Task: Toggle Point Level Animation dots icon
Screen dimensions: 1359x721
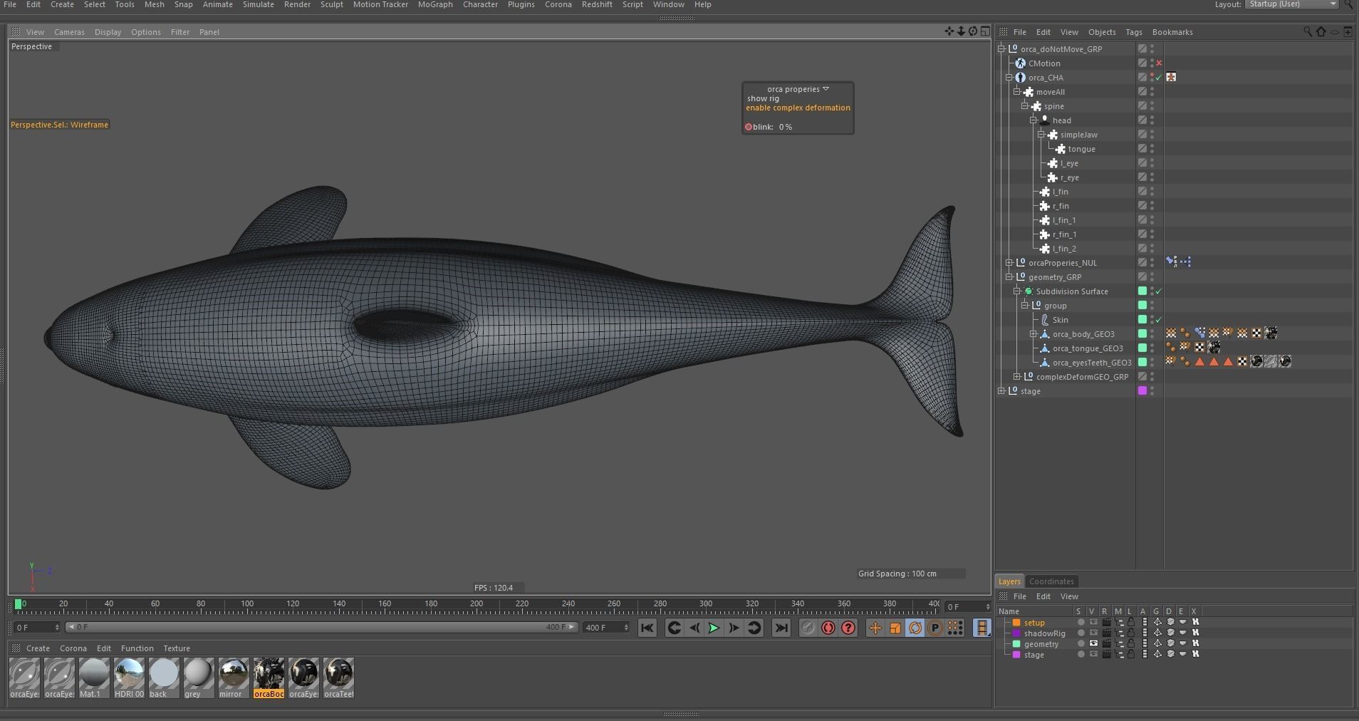Action: tap(955, 628)
